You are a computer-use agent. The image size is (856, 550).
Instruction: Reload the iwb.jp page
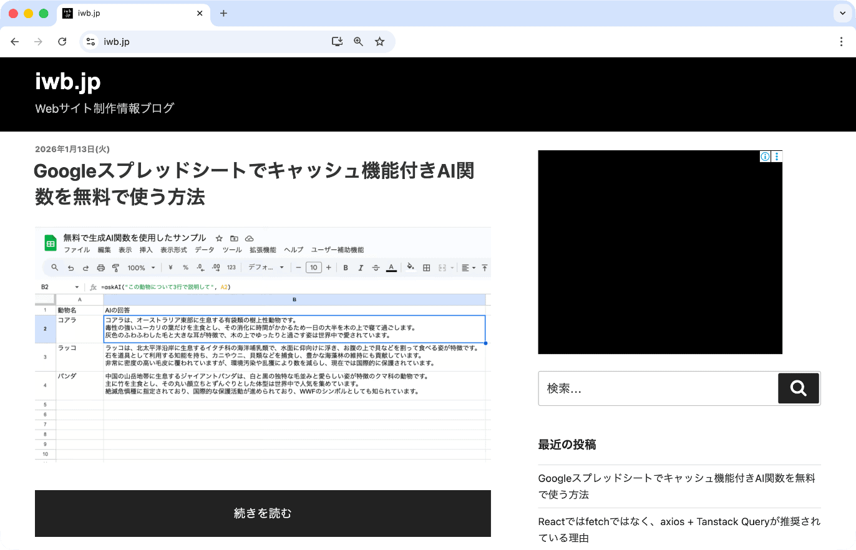(62, 42)
